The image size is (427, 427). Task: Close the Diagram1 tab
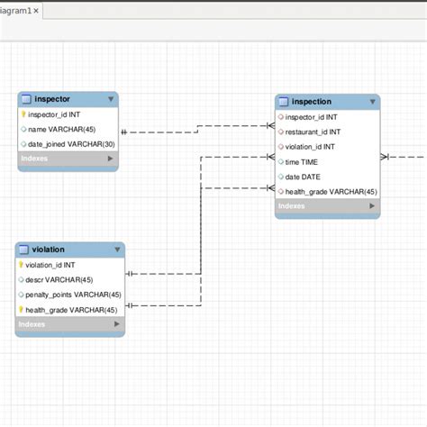(36, 11)
